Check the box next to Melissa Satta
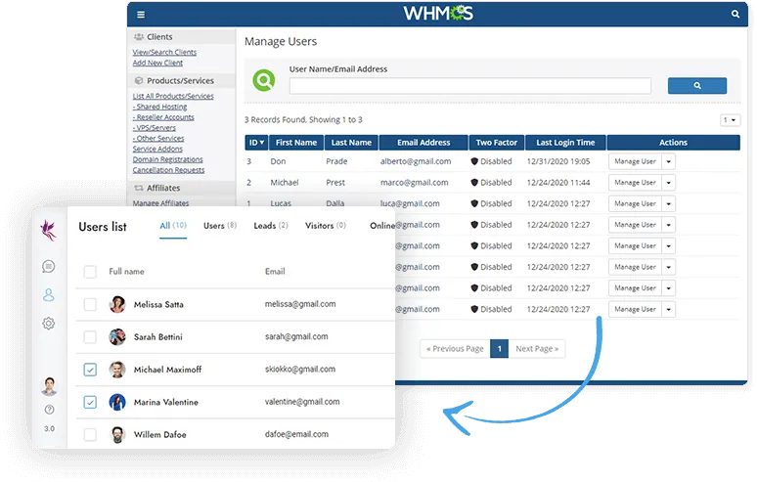Image resolution: width=757 pixels, height=482 pixels. (x=90, y=305)
